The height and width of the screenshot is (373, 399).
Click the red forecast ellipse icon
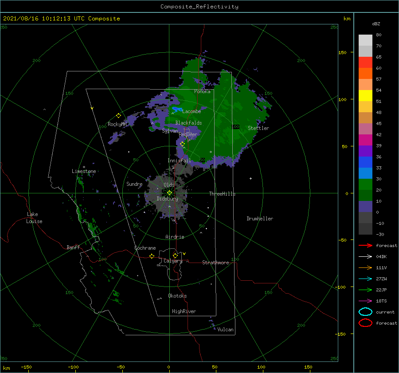pos(365,323)
